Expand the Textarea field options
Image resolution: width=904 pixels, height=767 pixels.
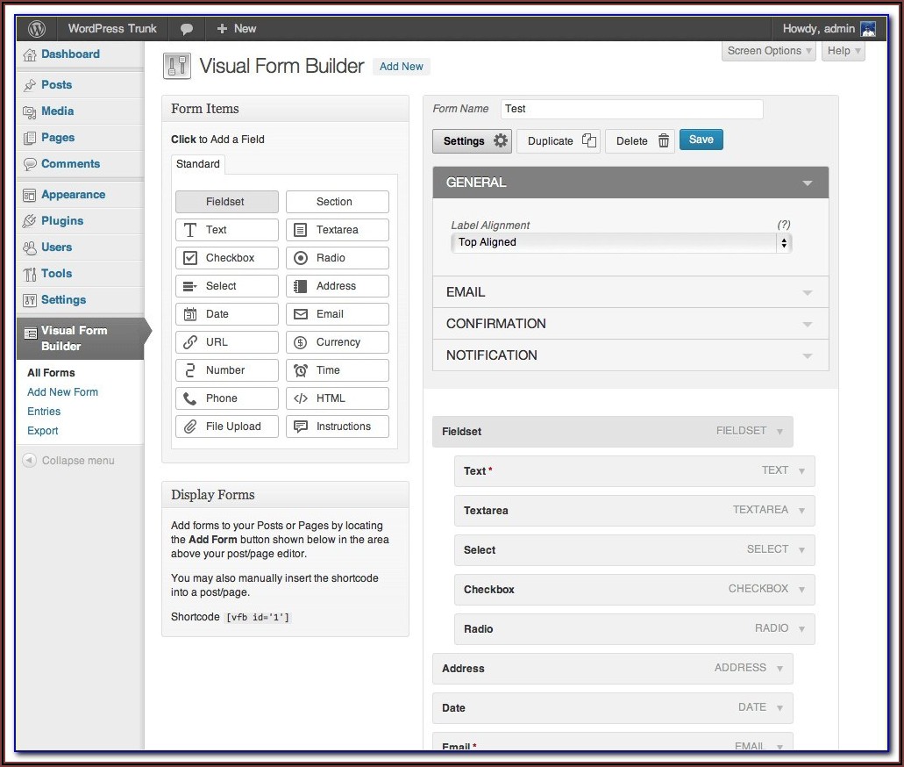(x=801, y=510)
